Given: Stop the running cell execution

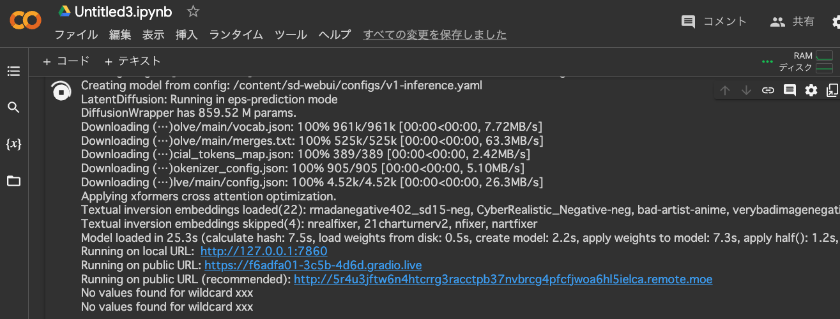Looking at the screenshot, I should (61, 92).
